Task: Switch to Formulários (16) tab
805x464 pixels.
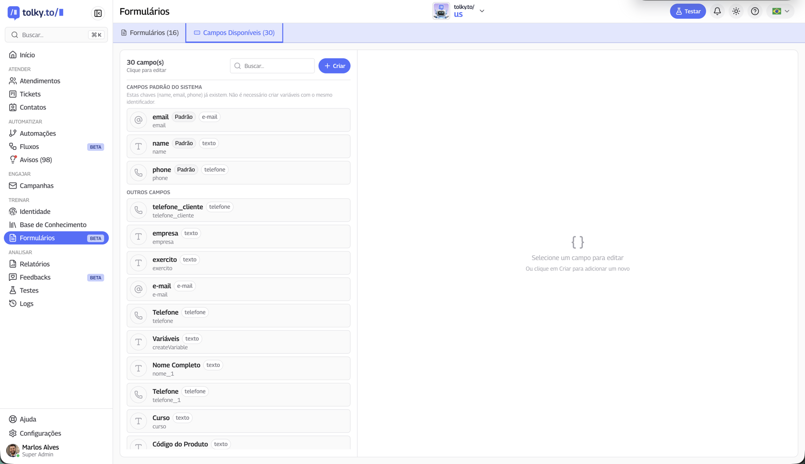Action: click(150, 33)
